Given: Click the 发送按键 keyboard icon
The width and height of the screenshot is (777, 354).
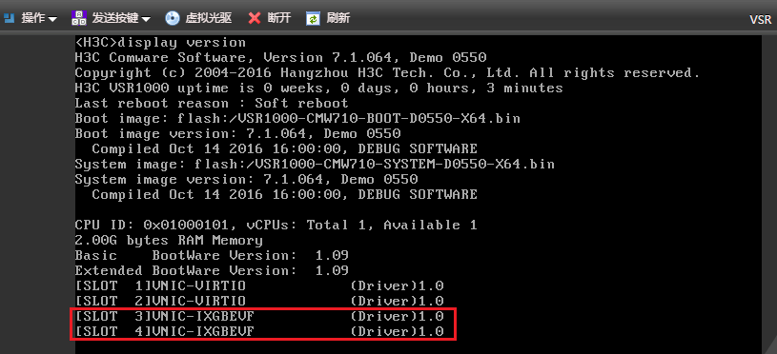Looking at the screenshot, I should click(78, 18).
